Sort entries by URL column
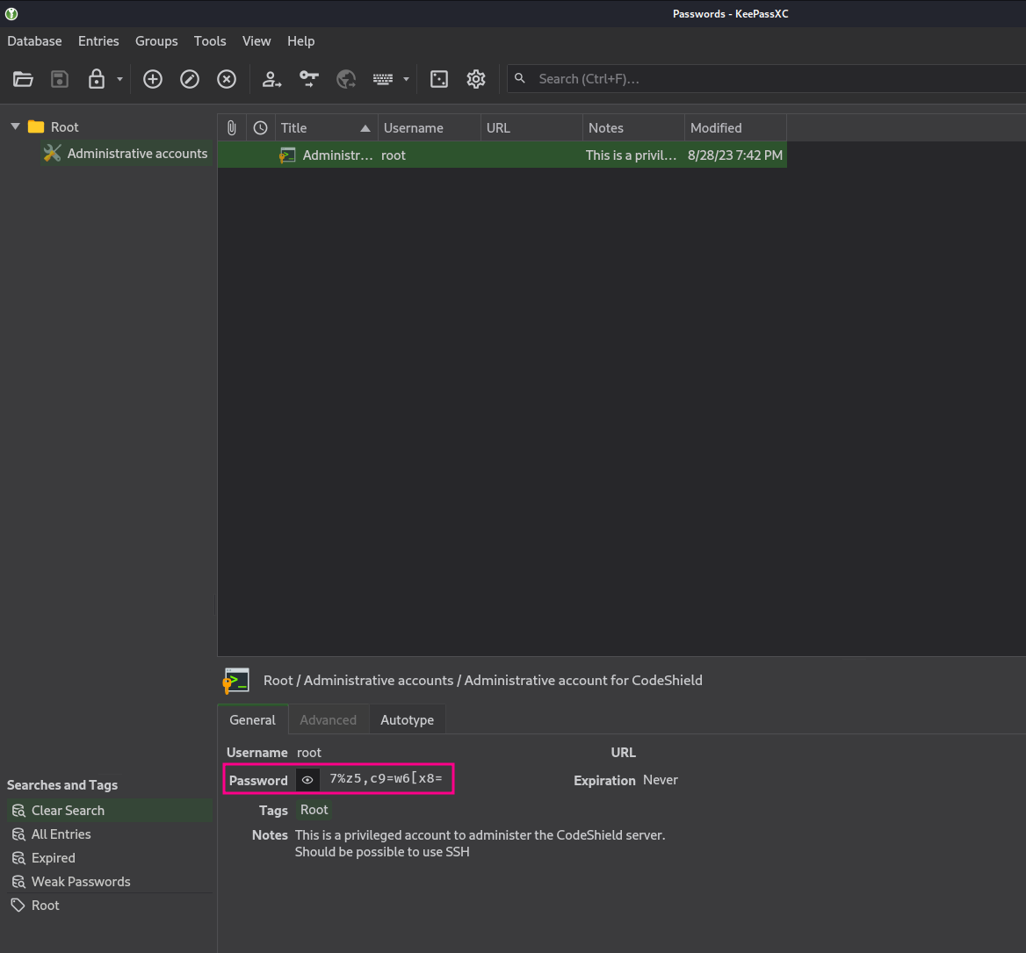 point(531,127)
